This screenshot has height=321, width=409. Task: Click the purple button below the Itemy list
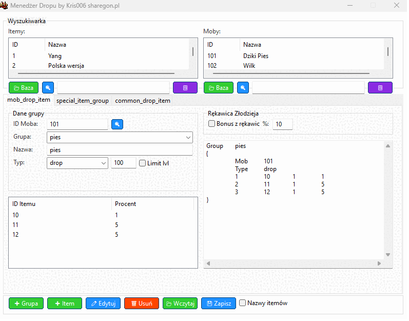(185, 88)
